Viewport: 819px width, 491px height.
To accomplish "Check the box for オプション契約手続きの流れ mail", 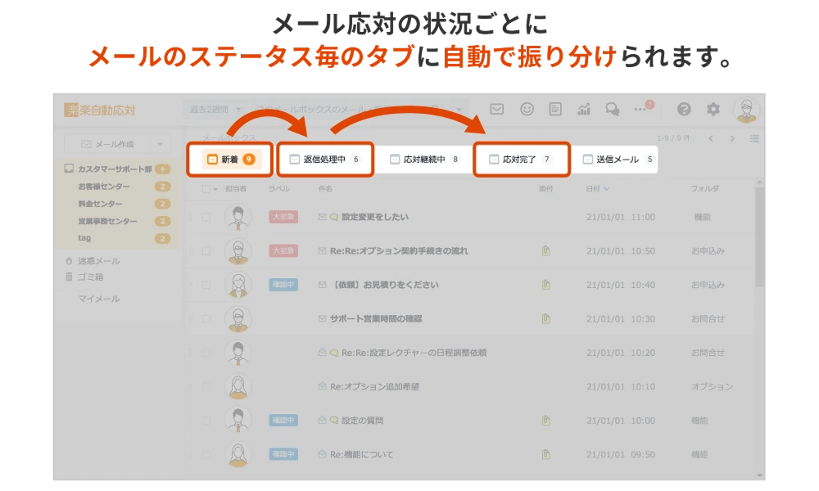I will click(206, 251).
